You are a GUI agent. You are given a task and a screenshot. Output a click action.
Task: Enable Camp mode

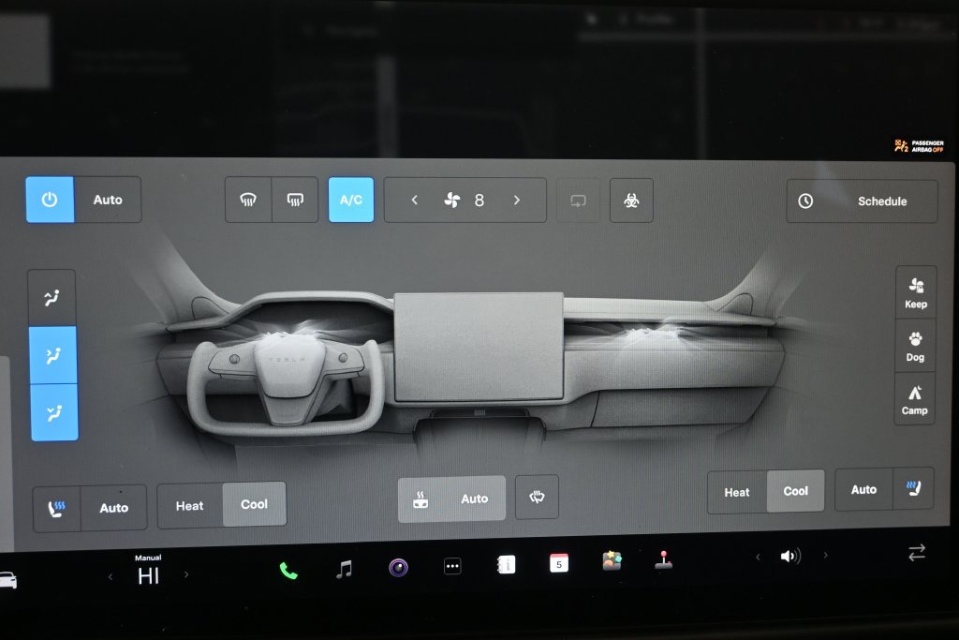[x=914, y=399]
